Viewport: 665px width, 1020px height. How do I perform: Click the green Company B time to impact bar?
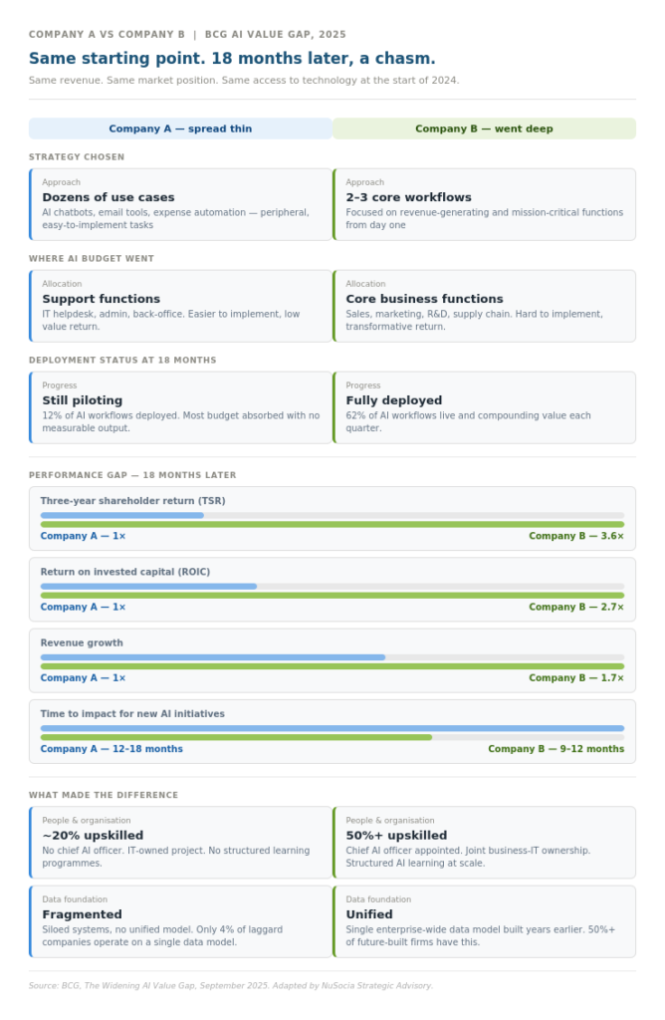[x=236, y=737]
